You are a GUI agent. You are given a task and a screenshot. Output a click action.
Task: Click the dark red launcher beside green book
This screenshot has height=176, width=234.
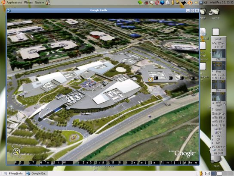coord(146,3)
